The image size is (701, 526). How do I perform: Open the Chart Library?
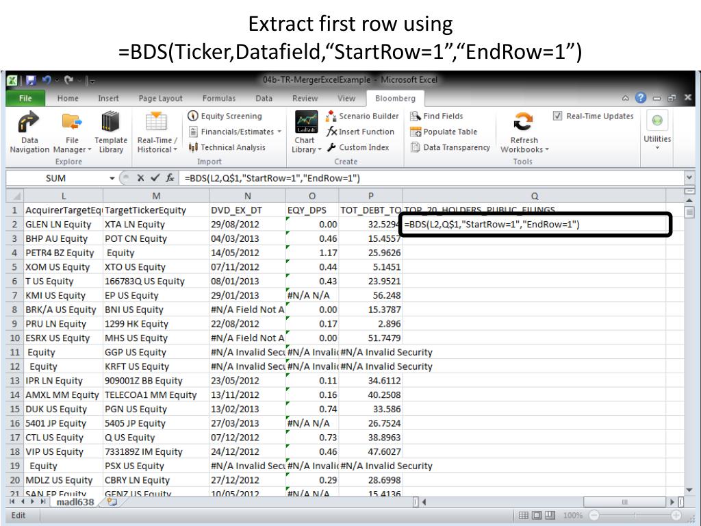pos(306,132)
